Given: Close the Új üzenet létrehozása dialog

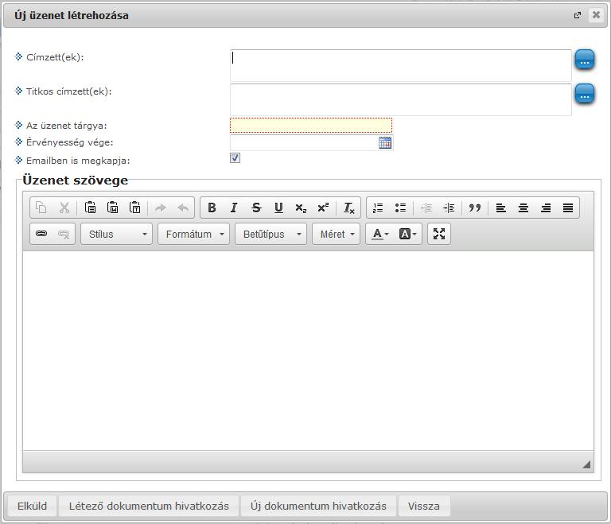Looking at the screenshot, I should 596,15.
